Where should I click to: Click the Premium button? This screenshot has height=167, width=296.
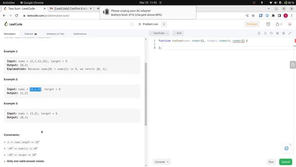pos(252,24)
